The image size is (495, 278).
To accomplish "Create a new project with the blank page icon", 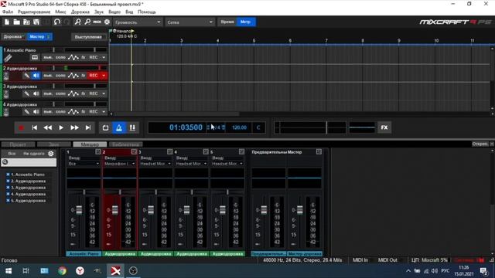I will click(x=7, y=22).
